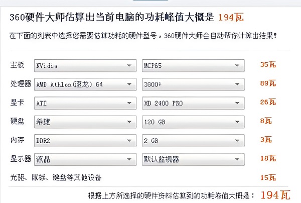The height and width of the screenshot is (203, 301).
Task: Click the 光驱、鼠标、键盘等其他设备 text
Action: click(56, 177)
